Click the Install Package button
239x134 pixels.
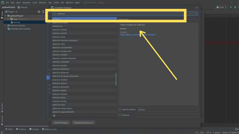[61, 123]
